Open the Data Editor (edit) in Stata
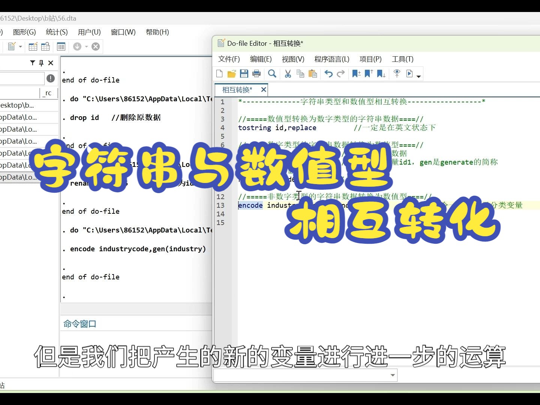The width and height of the screenshot is (540, 405). click(33, 46)
